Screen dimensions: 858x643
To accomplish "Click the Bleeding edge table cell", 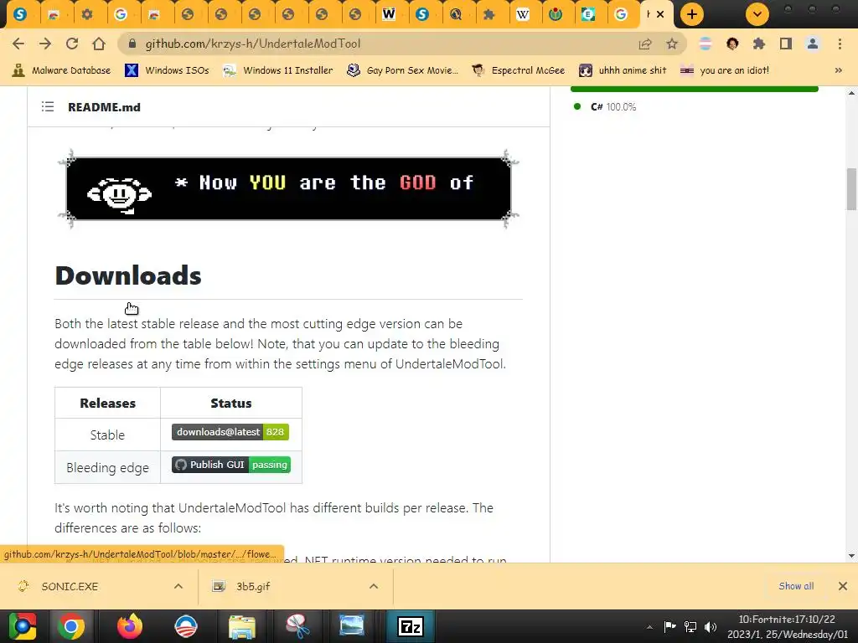I will [107, 467].
